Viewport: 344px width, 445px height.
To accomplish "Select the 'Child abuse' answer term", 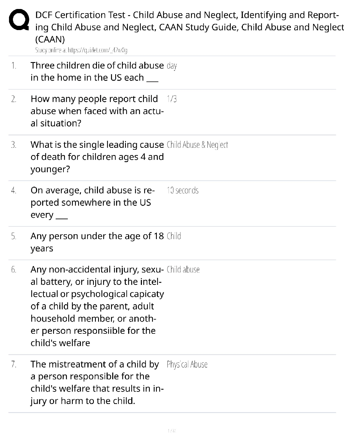I will point(183,270).
